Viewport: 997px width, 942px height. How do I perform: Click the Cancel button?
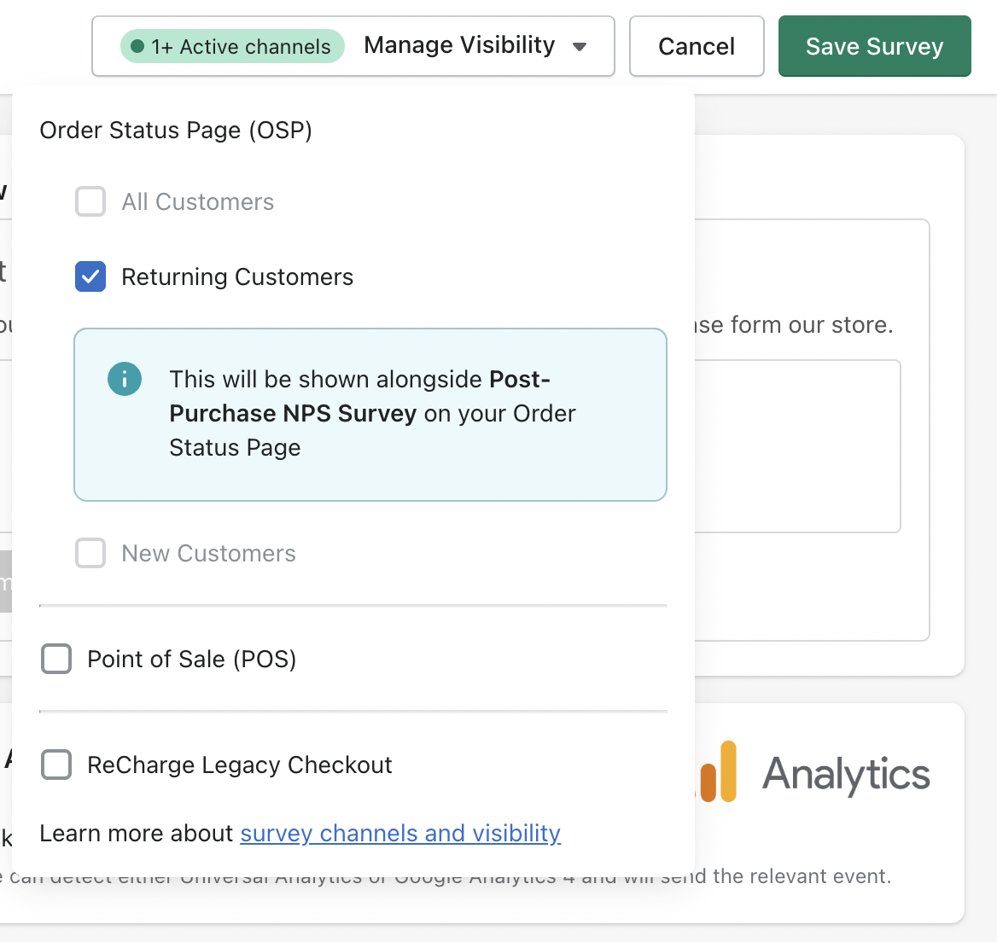pos(697,46)
